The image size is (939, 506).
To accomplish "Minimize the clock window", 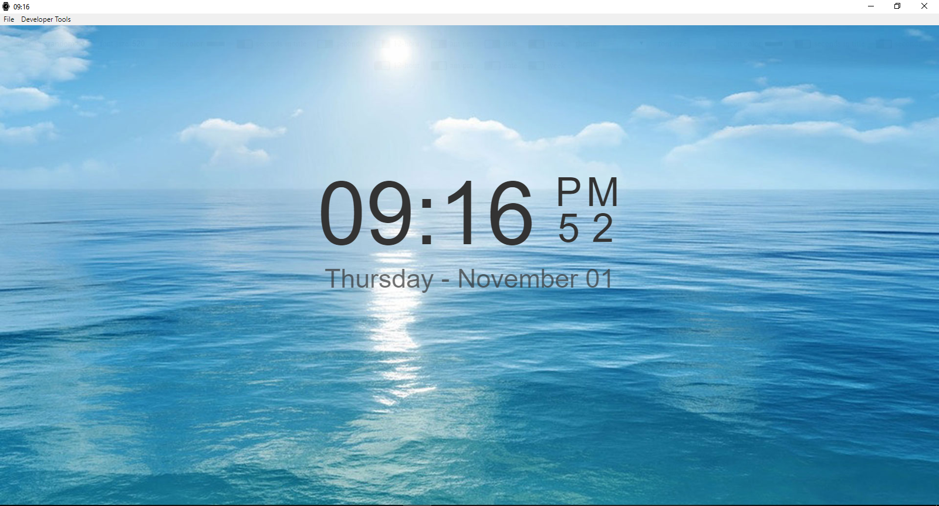I will [871, 6].
